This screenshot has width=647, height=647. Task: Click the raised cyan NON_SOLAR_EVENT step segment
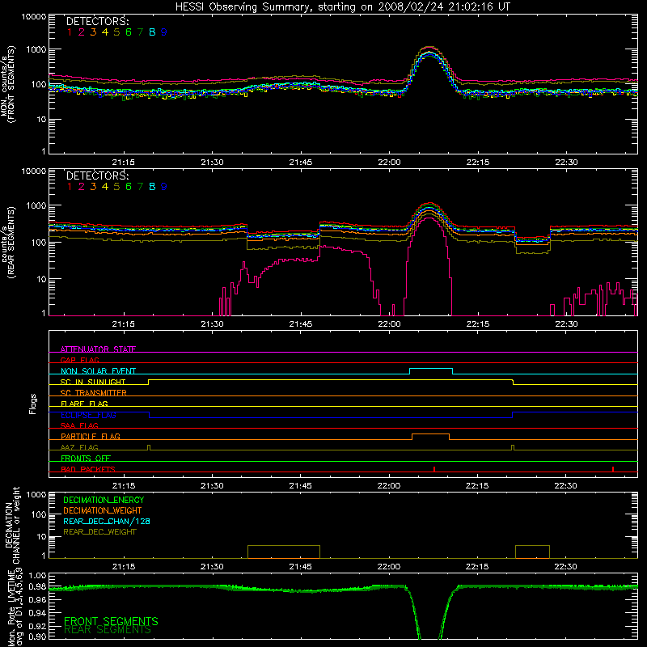pos(431,369)
